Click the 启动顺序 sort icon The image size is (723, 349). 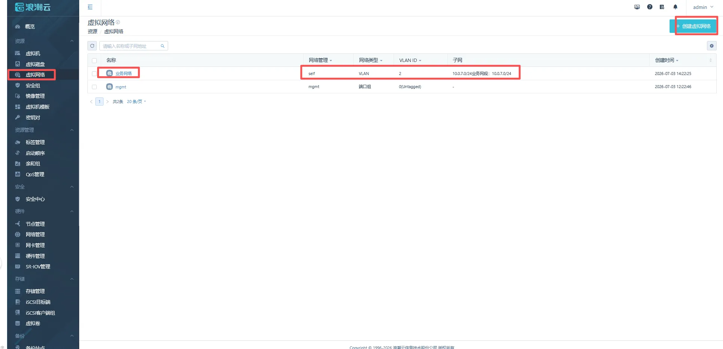click(x=18, y=153)
